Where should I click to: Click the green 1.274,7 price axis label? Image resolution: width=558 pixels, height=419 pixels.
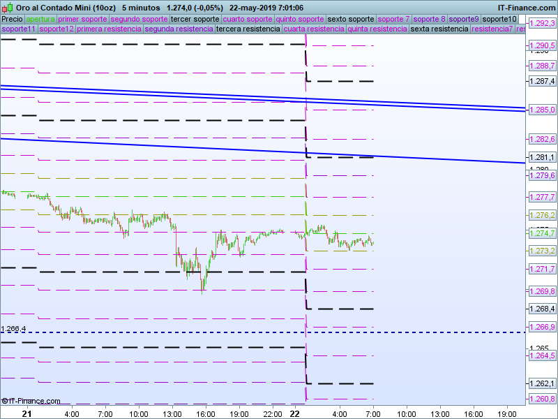point(543,233)
